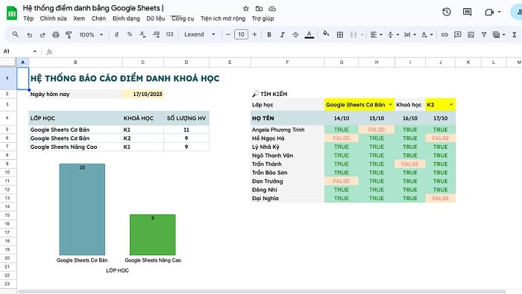Viewport: 522px width, 294px height.
Task: Create a filter
Action: coord(484,34)
